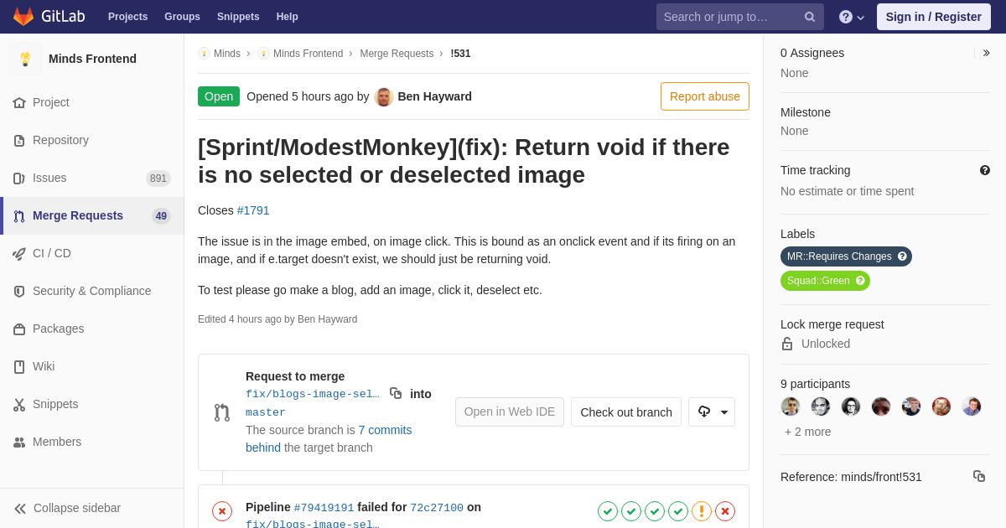1006x528 pixels.
Task: Open Snippets in top navbar
Action: 238,17
